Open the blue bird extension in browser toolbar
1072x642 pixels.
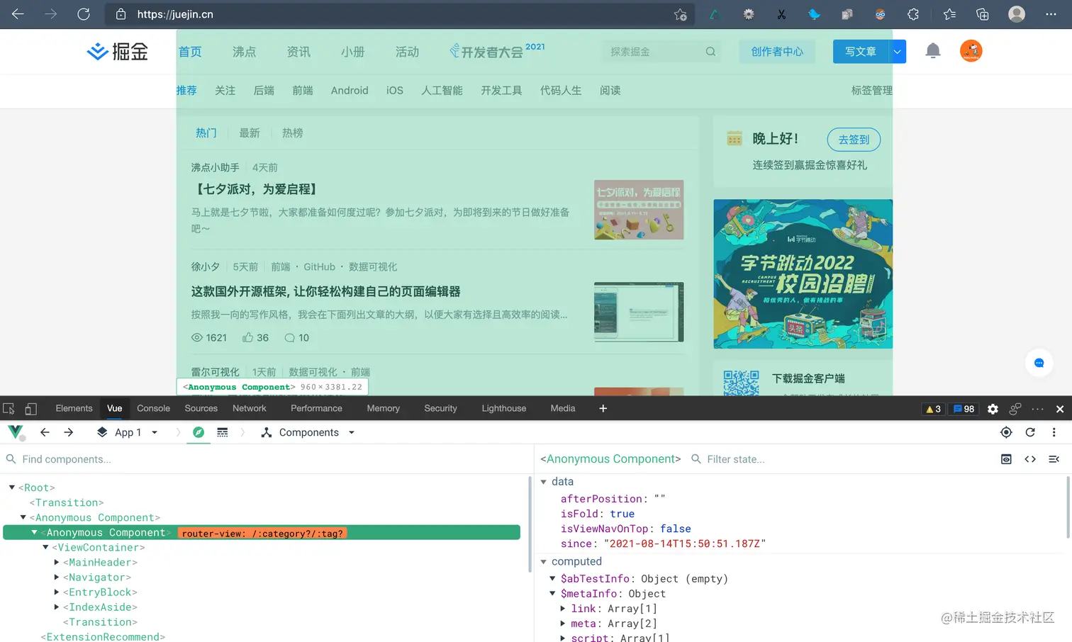pyautogui.click(x=814, y=14)
